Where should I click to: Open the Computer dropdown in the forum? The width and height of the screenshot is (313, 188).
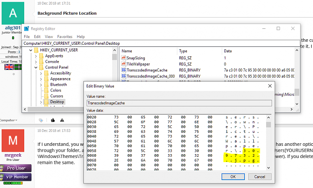pos(8,120)
